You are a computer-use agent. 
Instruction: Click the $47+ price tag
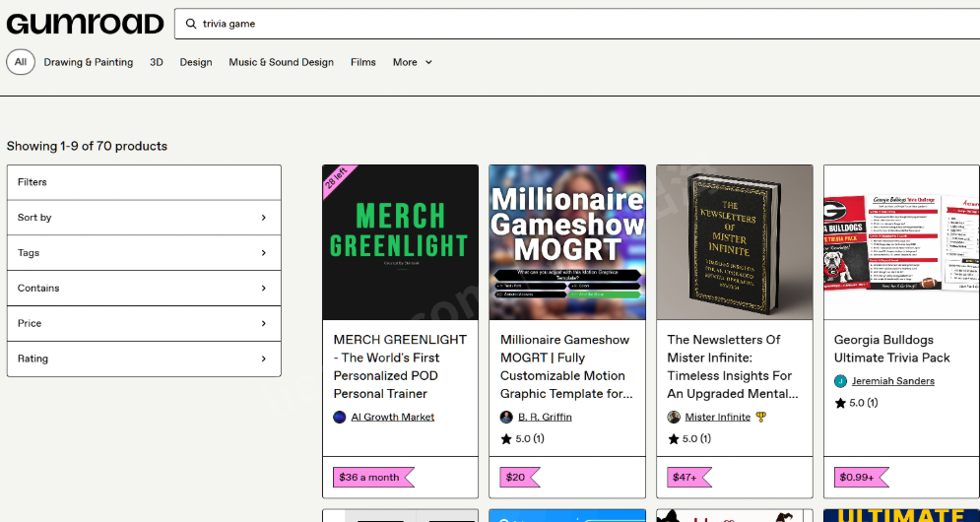pyautogui.click(x=688, y=477)
